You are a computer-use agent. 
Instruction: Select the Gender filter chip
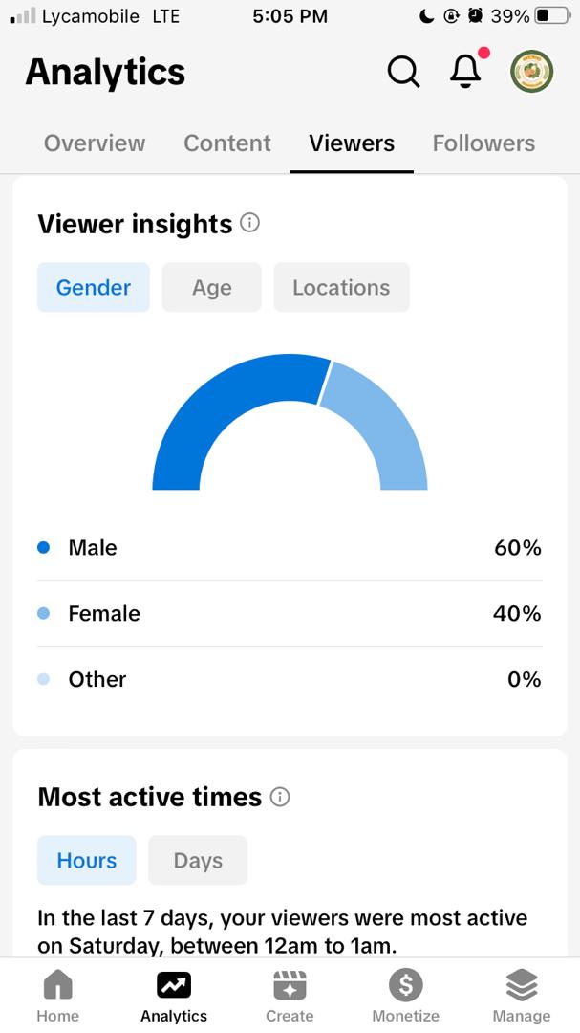94,287
